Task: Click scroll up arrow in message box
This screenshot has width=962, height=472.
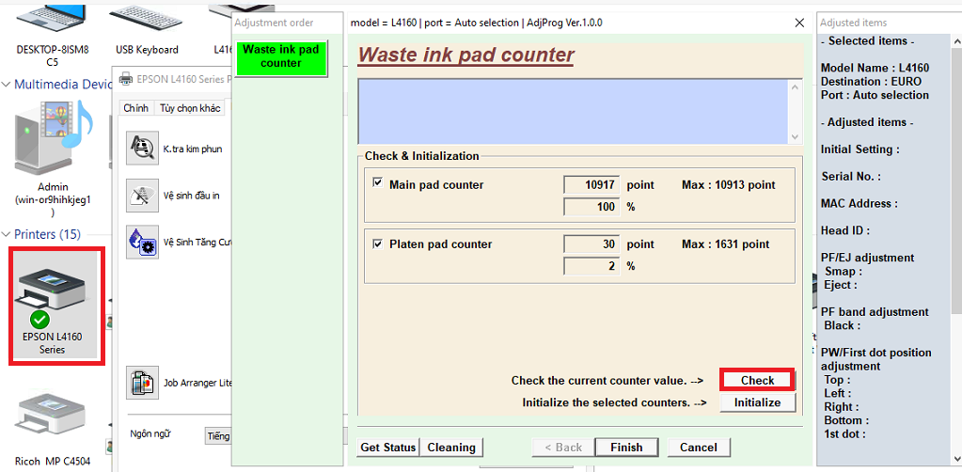Action: point(796,87)
